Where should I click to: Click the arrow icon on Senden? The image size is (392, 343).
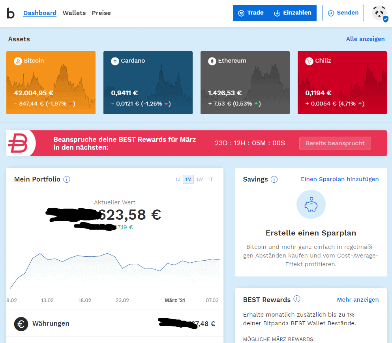click(x=331, y=13)
